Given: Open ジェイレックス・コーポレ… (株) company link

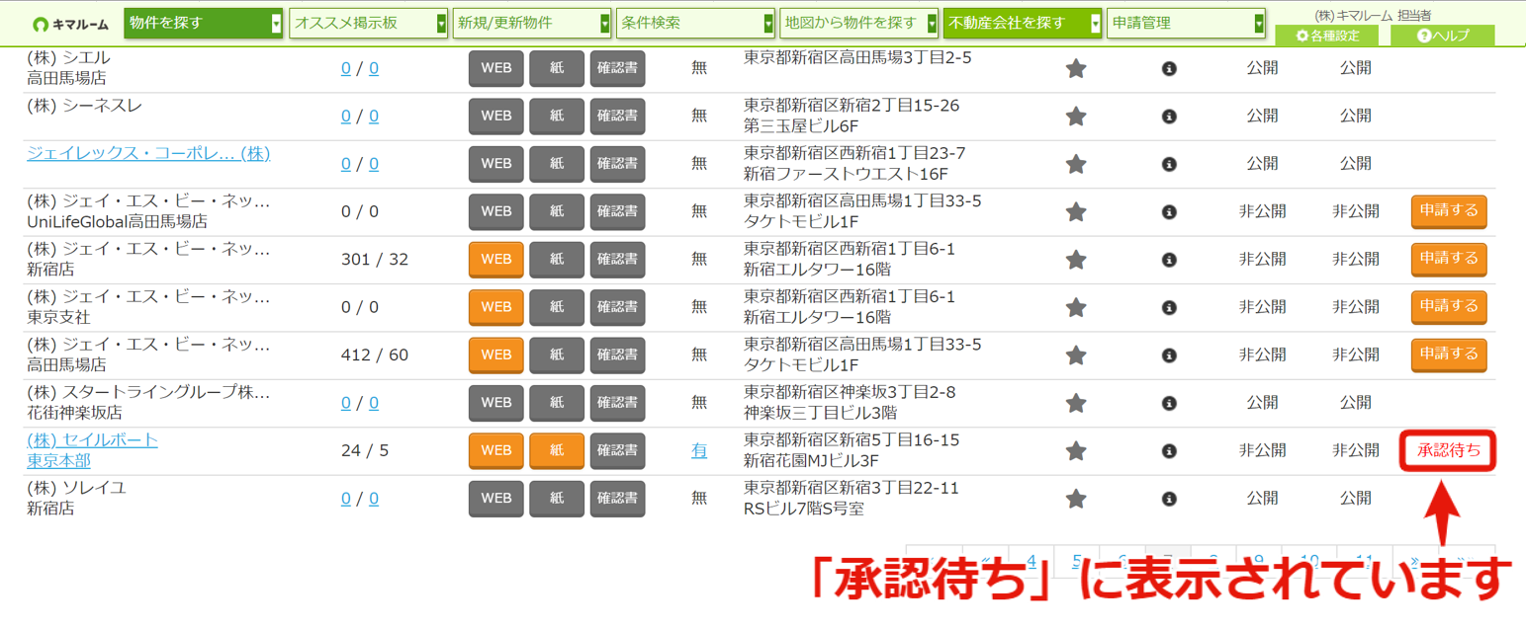Looking at the screenshot, I should click(x=148, y=154).
